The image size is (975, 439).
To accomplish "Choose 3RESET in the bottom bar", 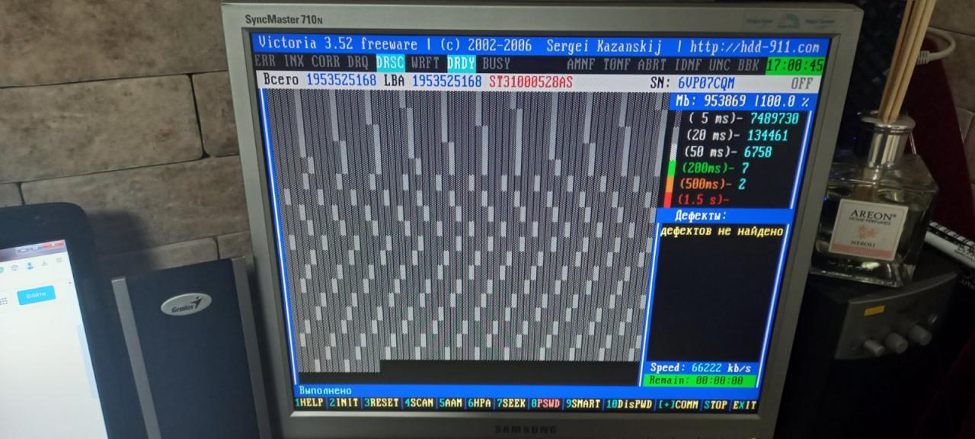I will [382, 403].
